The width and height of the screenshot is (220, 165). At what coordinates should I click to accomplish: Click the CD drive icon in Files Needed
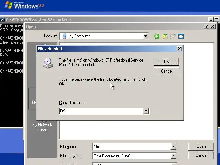(48, 63)
